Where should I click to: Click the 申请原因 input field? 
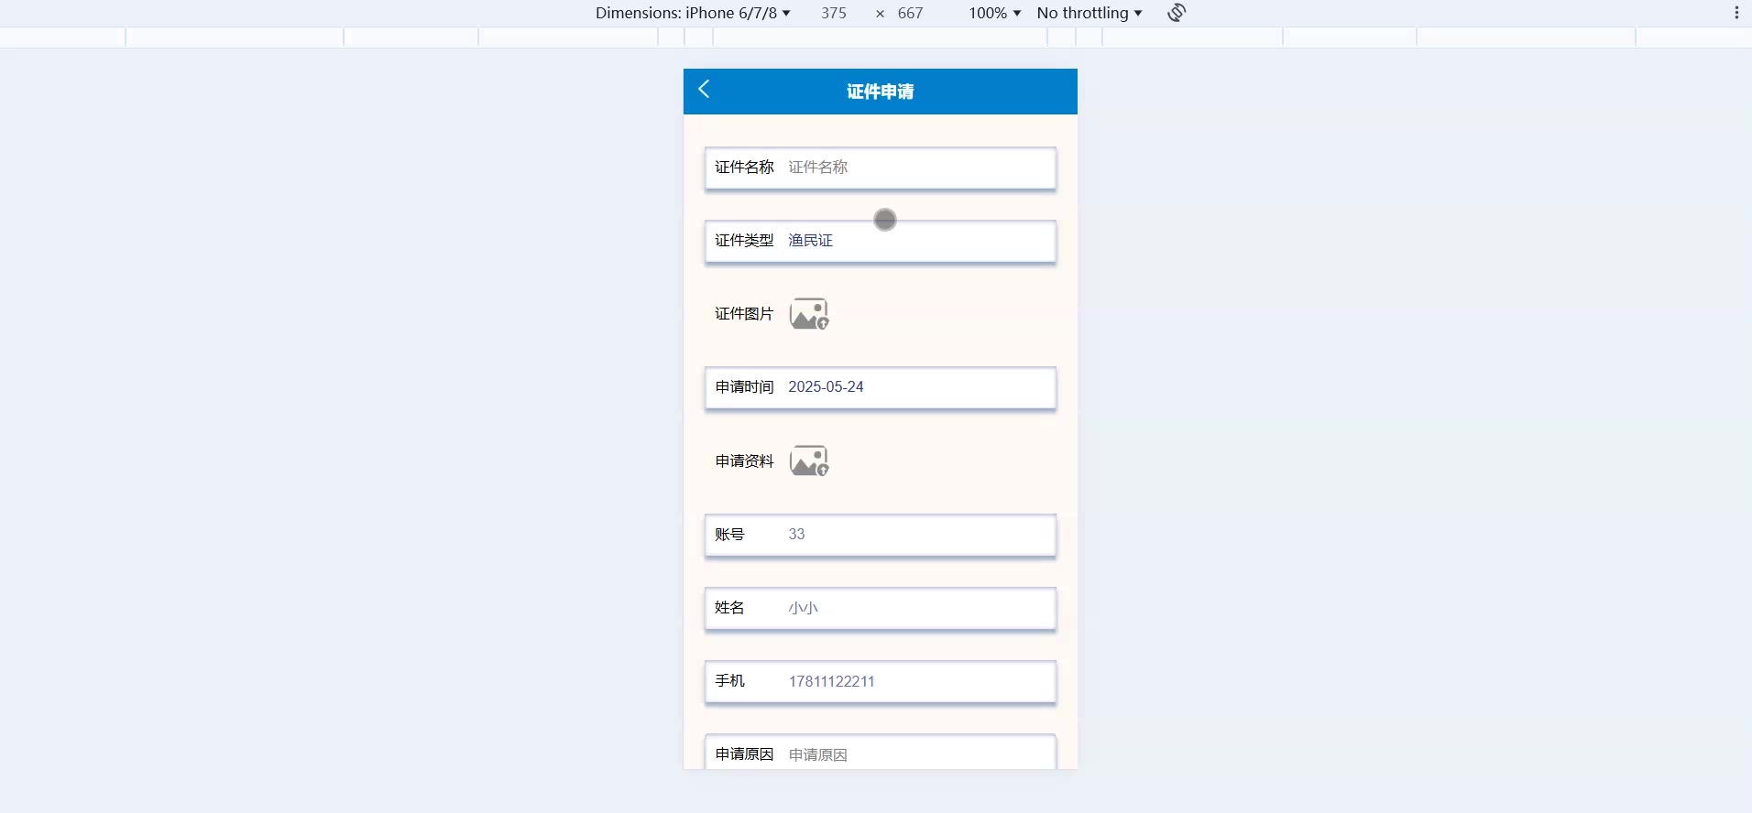tap(881, 753)
